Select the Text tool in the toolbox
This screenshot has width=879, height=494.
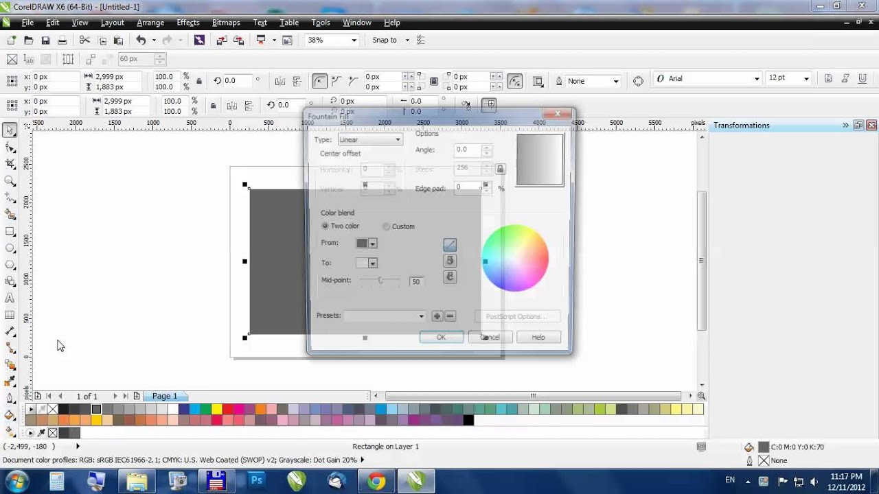(x=10, y=298)
